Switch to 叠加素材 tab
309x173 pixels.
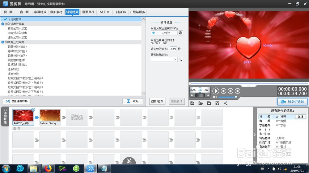click(56, 12)
